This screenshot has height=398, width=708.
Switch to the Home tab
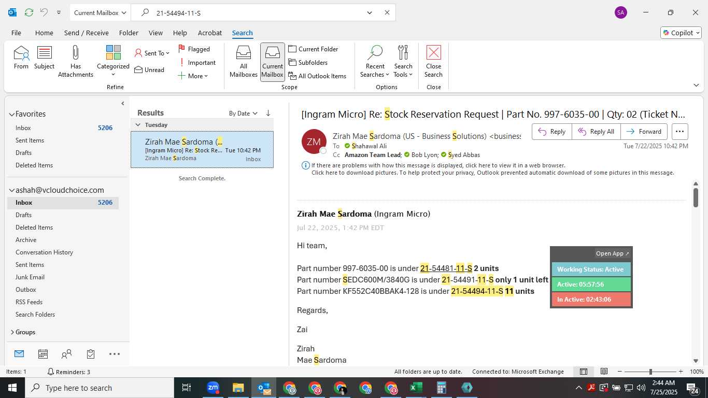[44, 33]
